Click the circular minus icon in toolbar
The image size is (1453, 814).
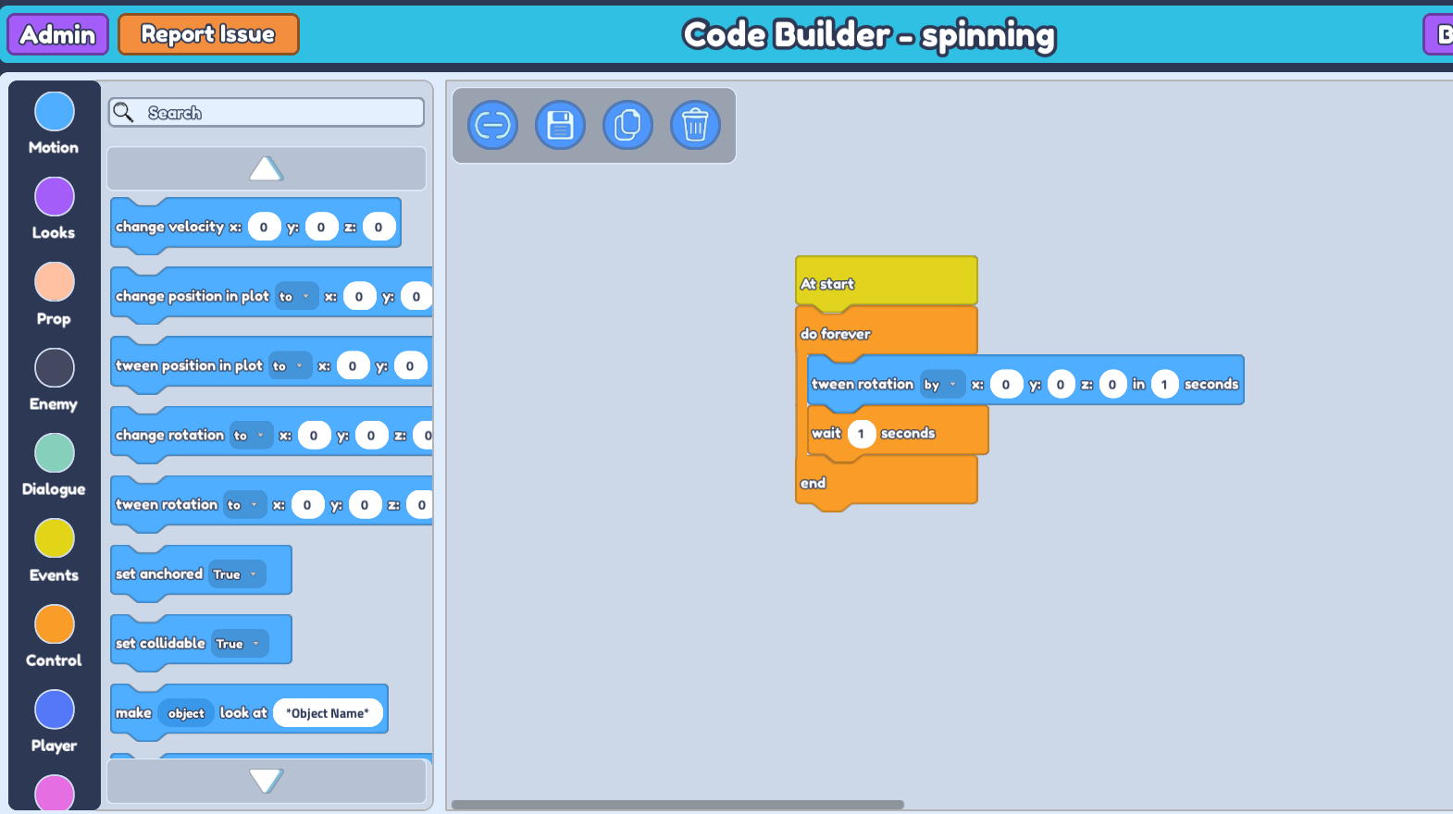pos(492,125)
